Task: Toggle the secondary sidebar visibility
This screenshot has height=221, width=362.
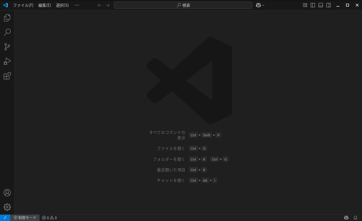Action: (x=329, y=5)
